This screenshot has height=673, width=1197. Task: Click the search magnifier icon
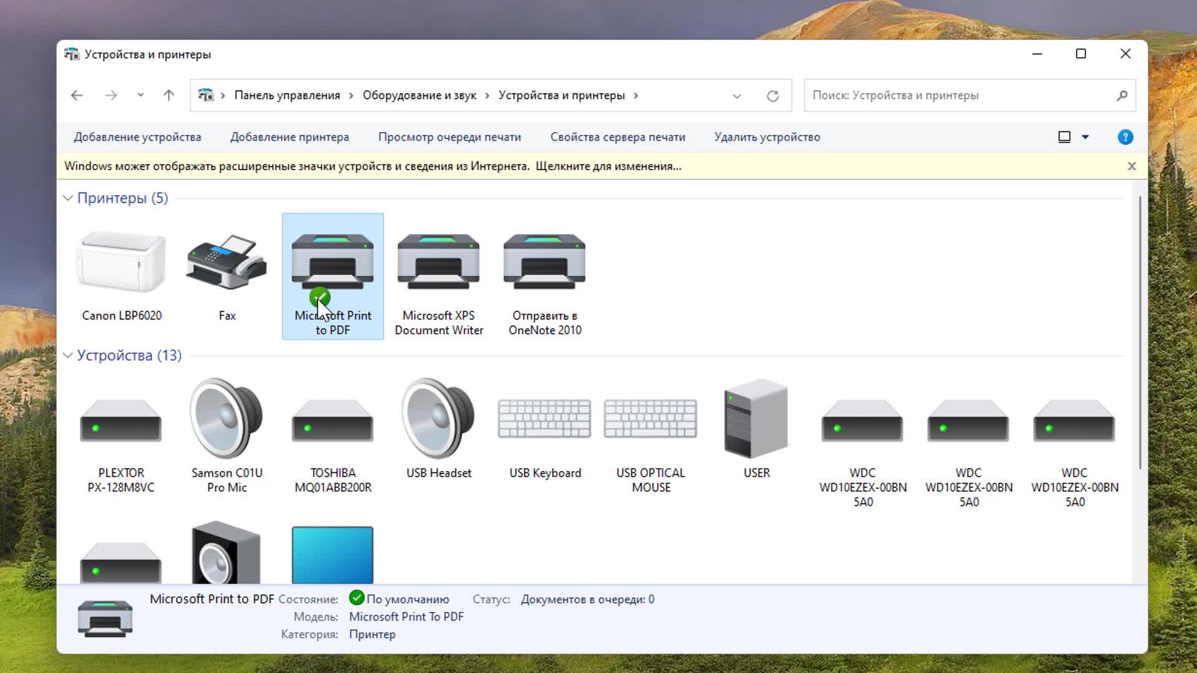click(1122, 95)
